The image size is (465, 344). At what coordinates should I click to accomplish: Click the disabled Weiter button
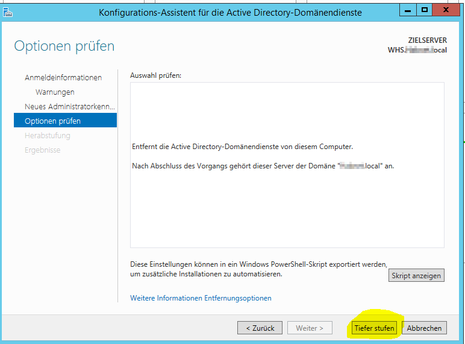pos(310,328)
